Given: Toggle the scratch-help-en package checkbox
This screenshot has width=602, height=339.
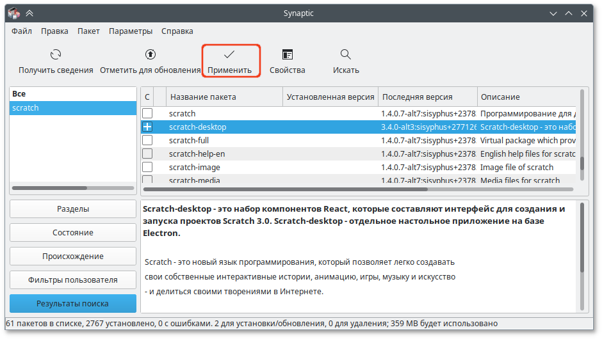Looking at the screenshot, I should [147, 154].
